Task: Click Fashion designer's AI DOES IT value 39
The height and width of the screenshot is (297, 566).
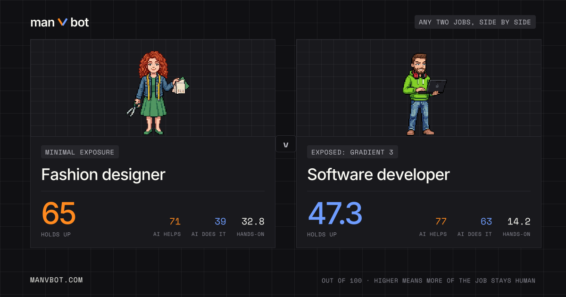Action: click(x=220, y=222)
